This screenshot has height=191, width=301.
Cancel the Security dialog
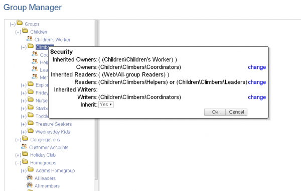click(236, 112)
